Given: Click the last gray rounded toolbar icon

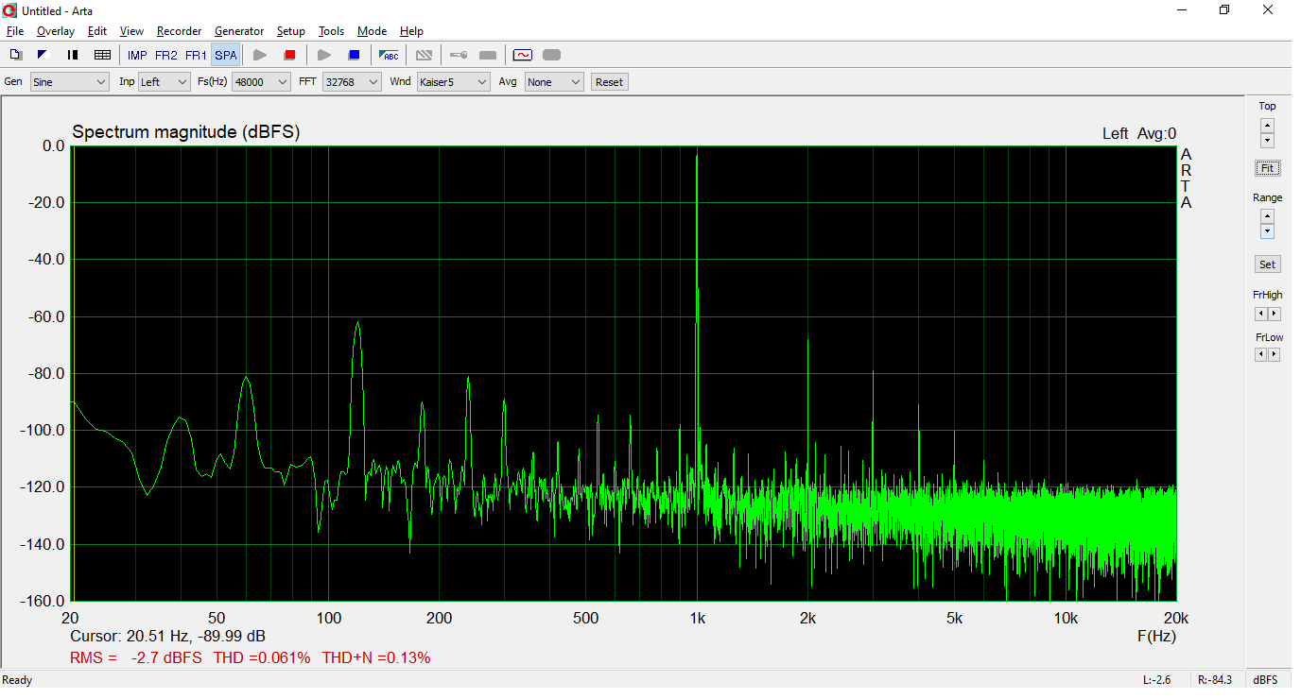Looking at the screenshot, I should pyautogui.click(x=552, y=55).
